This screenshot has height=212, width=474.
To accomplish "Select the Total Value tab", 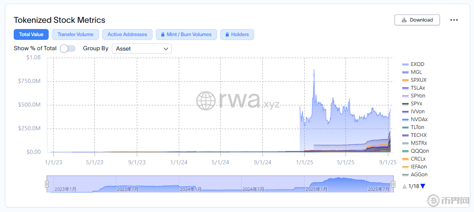I will point(31,34).
